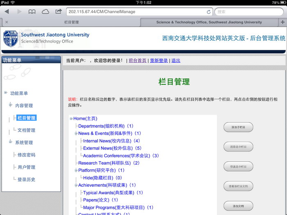Image resolution: width=287 pixels, height=215 pixels.
Task: Select Platform(研究平台) channel
Action: [101, 170]
